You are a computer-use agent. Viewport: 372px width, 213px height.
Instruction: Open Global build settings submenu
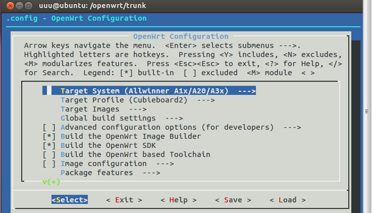(122, 118)
